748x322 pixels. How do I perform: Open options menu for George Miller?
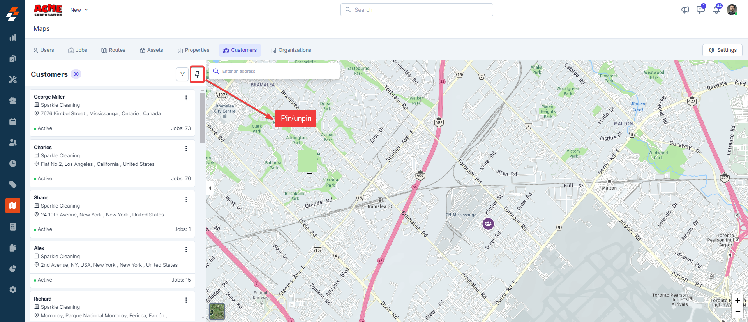[x=186, y=98]
